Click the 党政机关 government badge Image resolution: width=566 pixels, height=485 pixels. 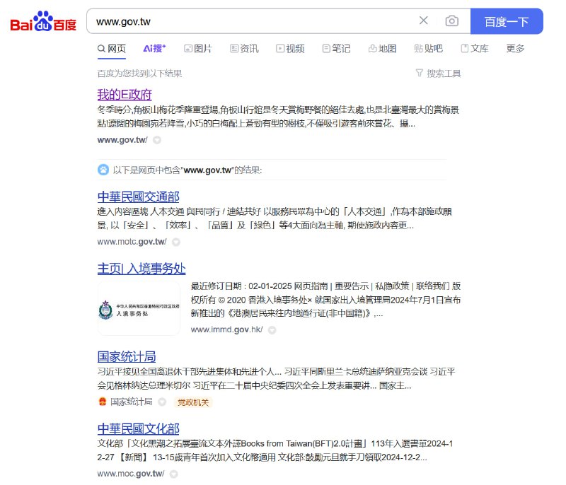[193, 402]
